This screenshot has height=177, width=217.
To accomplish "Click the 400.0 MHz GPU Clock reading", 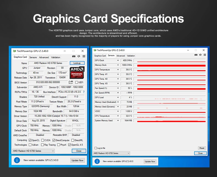I will coord(126,60).
